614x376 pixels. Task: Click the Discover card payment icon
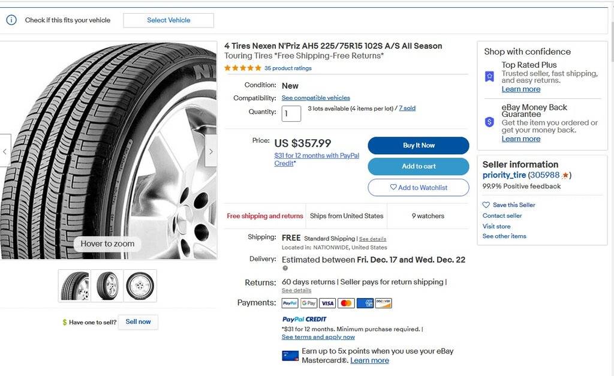pos(383,303)
